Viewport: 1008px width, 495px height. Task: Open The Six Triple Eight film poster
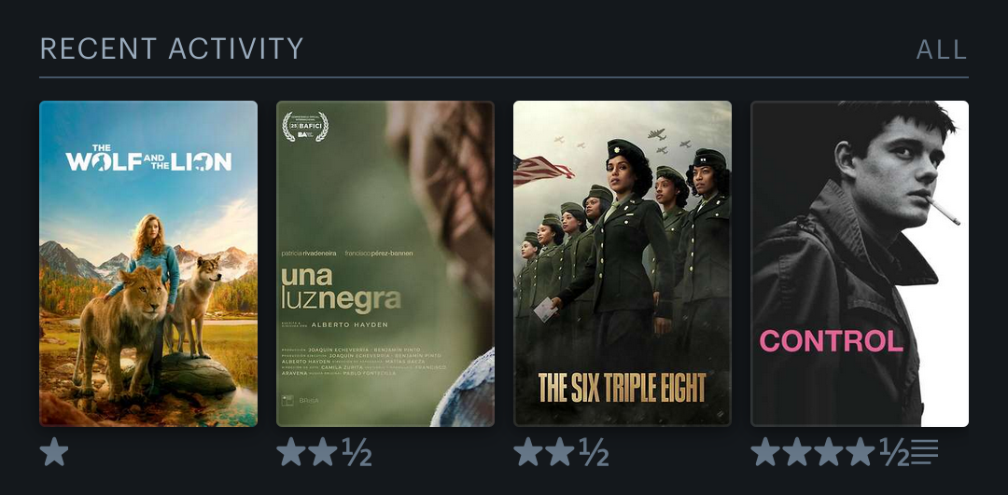623,263
